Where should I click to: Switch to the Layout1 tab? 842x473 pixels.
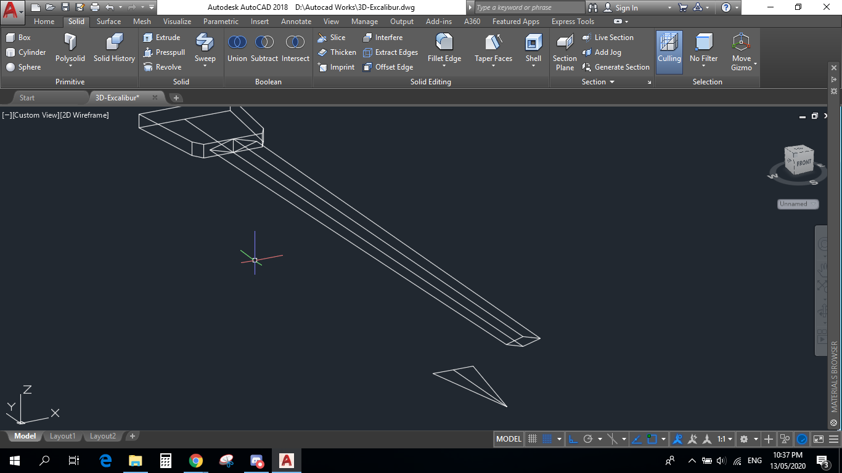pyautogui.click(x=62, y=436)
